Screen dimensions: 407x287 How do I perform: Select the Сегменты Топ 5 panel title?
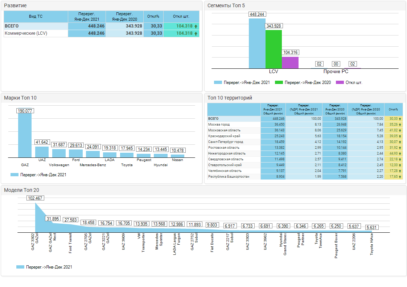226,5
